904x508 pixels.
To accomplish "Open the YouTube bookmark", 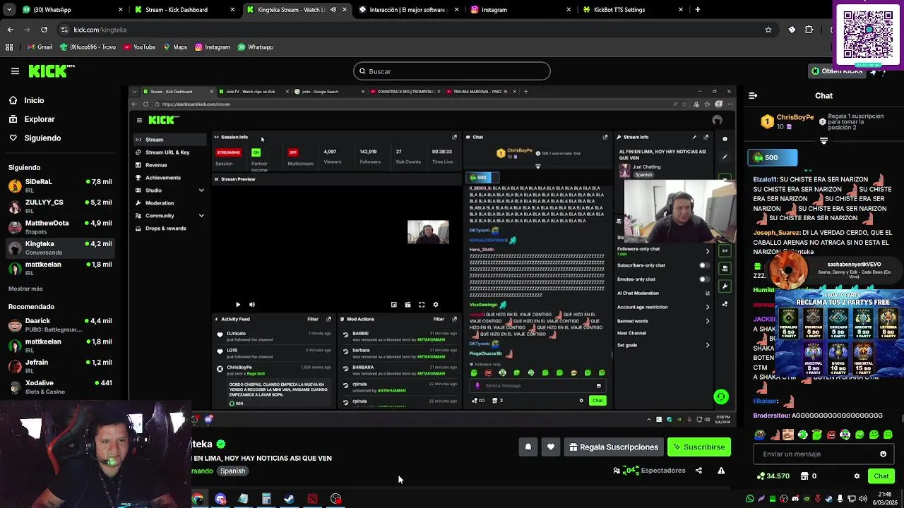I will pos(139,47).
